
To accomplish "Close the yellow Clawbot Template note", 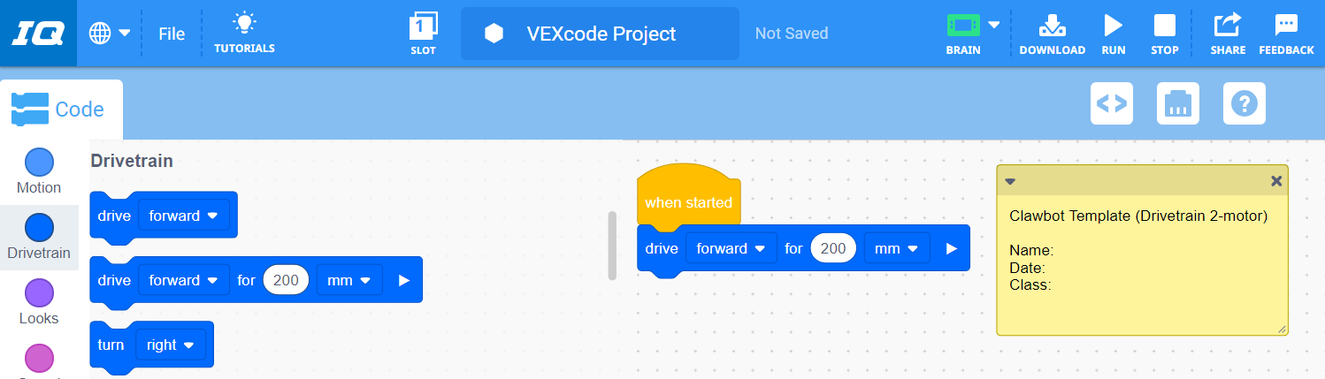I will (x=1275, y=181).
